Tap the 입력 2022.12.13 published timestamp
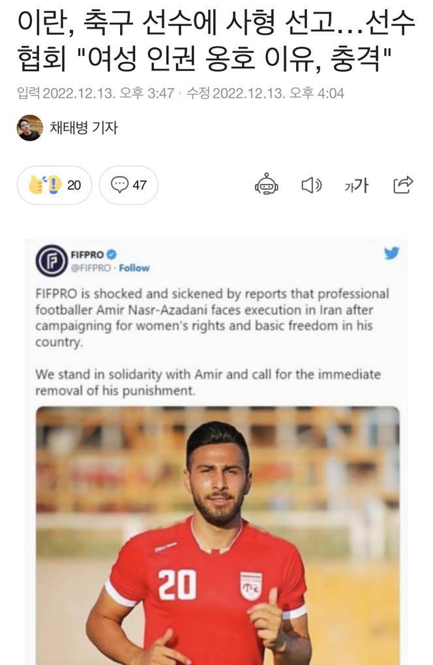The image size is (433, 665). tap(95, 93)
